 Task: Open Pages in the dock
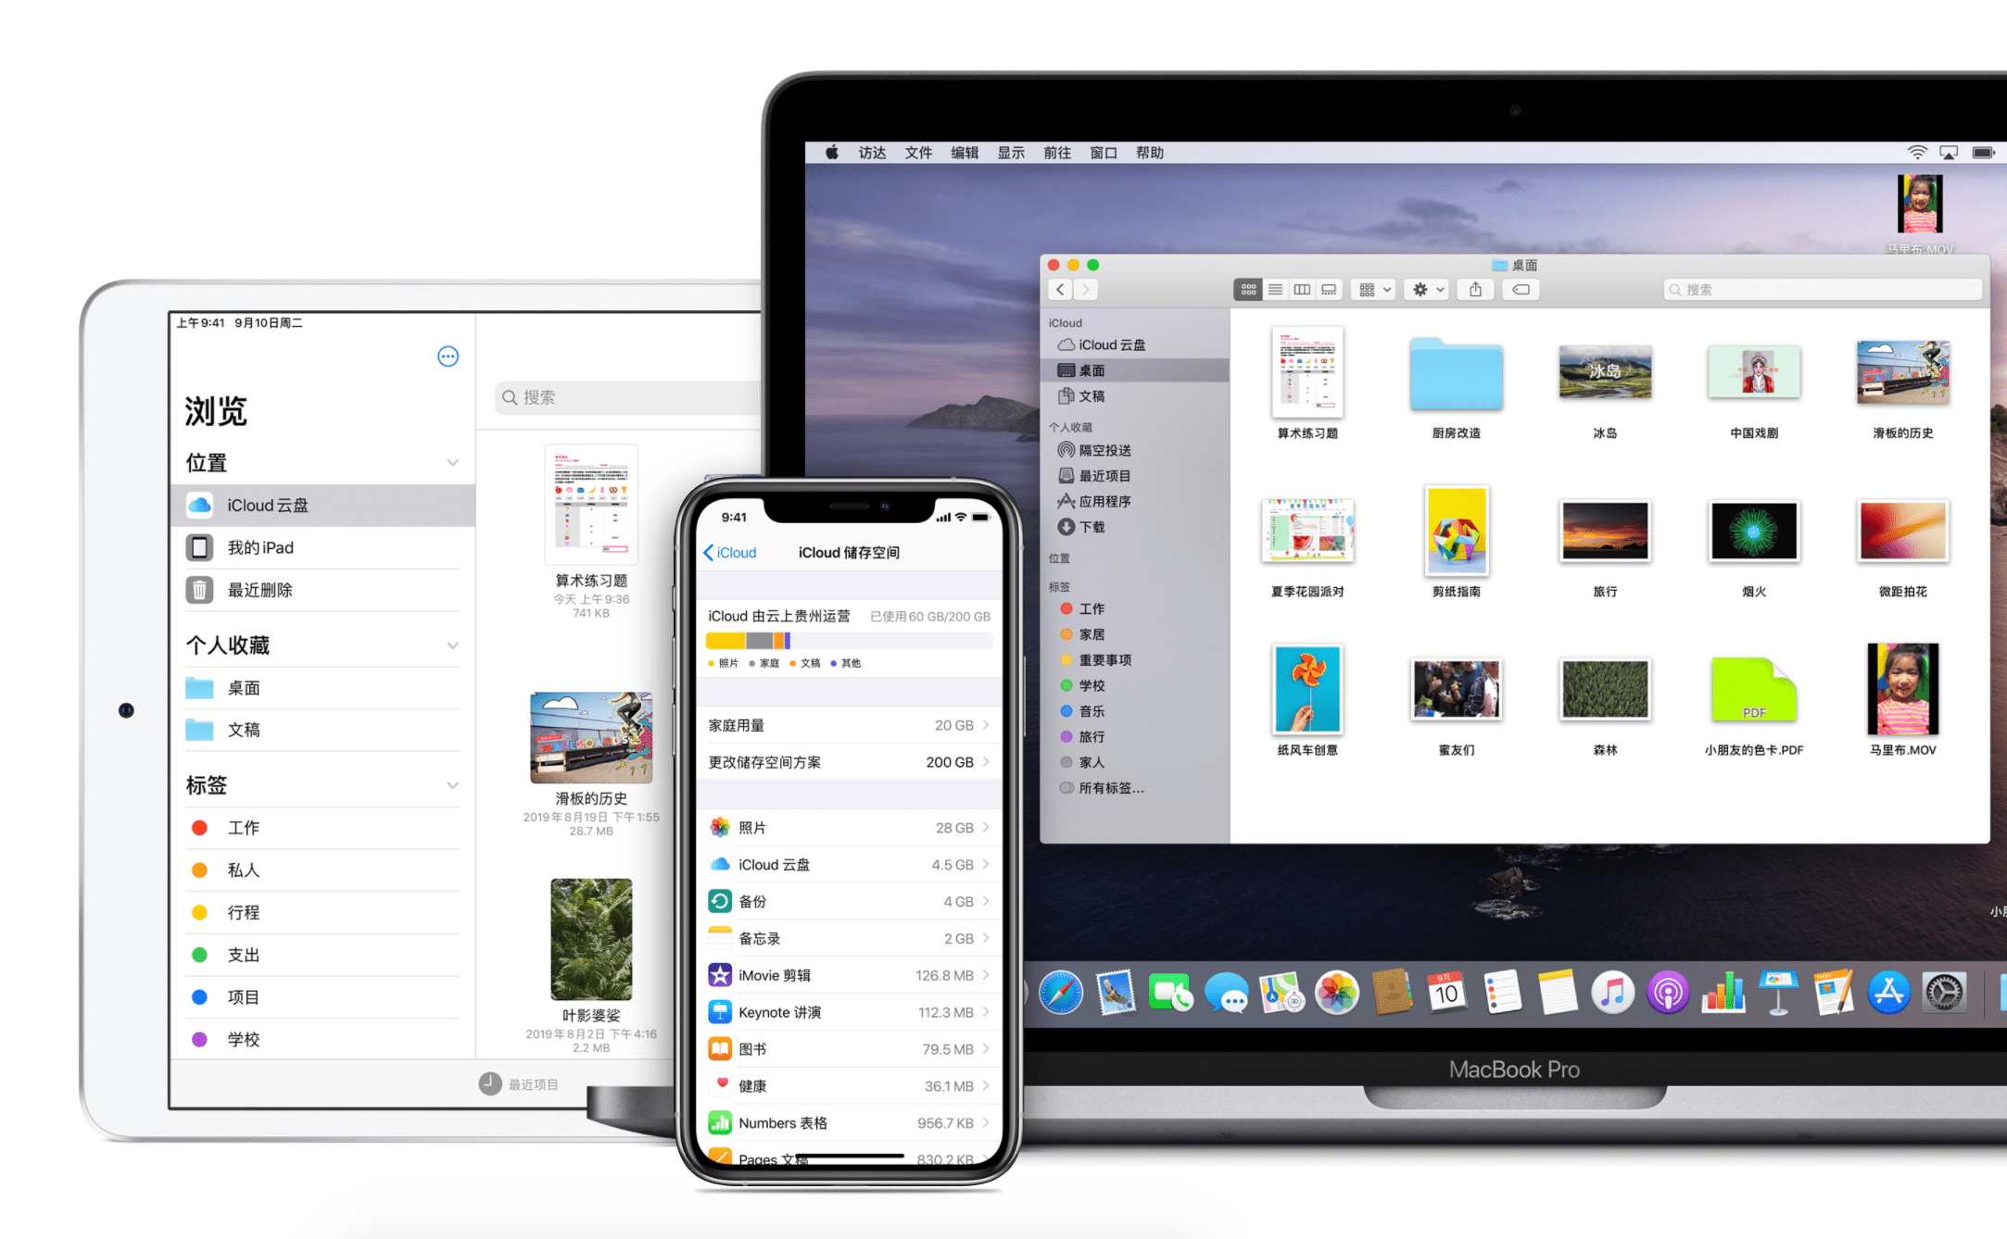pos(1834,994)
